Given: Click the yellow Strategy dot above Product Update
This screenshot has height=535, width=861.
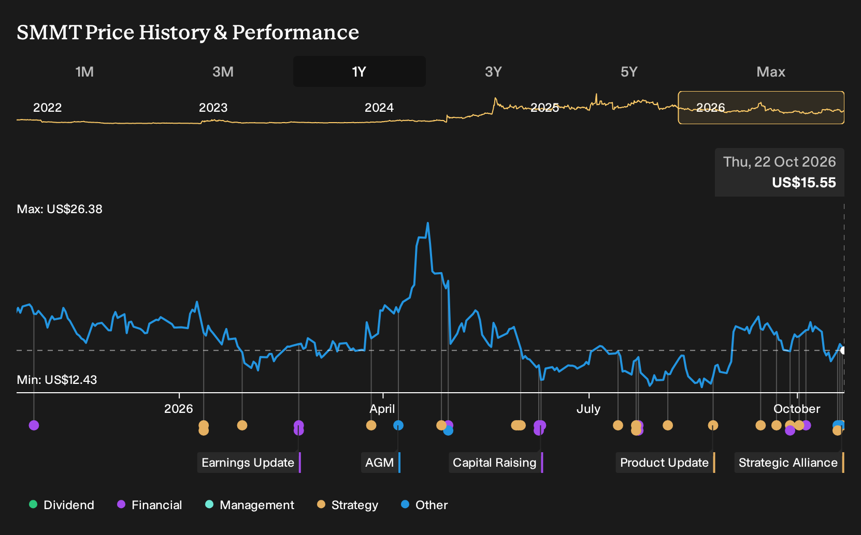Looking at the screenshot, I should tap(713, 425).
